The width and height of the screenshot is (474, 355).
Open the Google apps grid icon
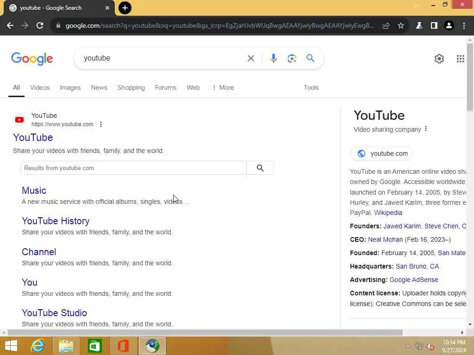[x=461, y=59]
